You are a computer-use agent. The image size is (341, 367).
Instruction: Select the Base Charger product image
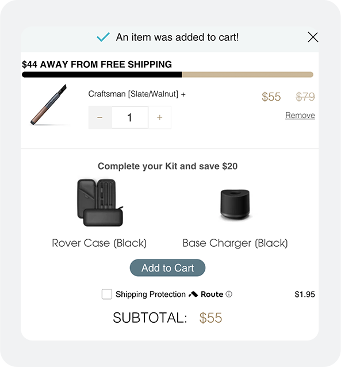pos(235,204)
